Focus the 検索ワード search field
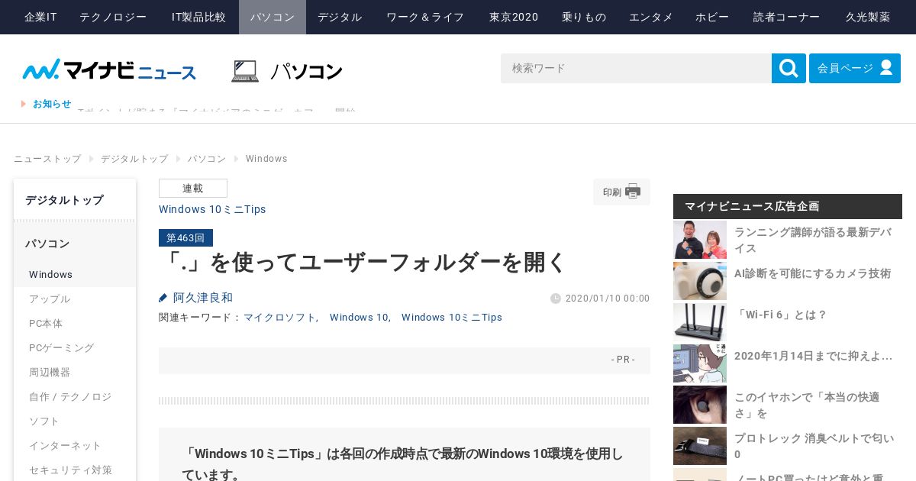This screenshot has width=916, height=481. (x=636, y=68)
